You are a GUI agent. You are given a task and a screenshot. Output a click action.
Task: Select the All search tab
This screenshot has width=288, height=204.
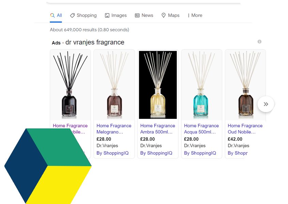click(56, 15)
